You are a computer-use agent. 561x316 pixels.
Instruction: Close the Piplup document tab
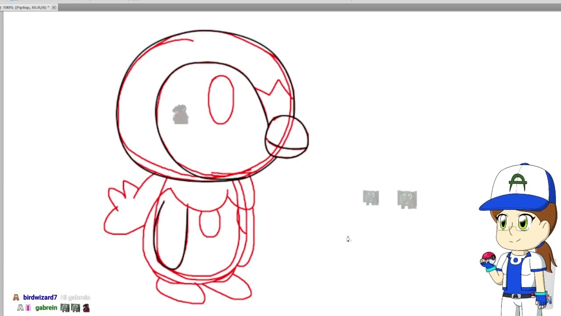point(54,7)
